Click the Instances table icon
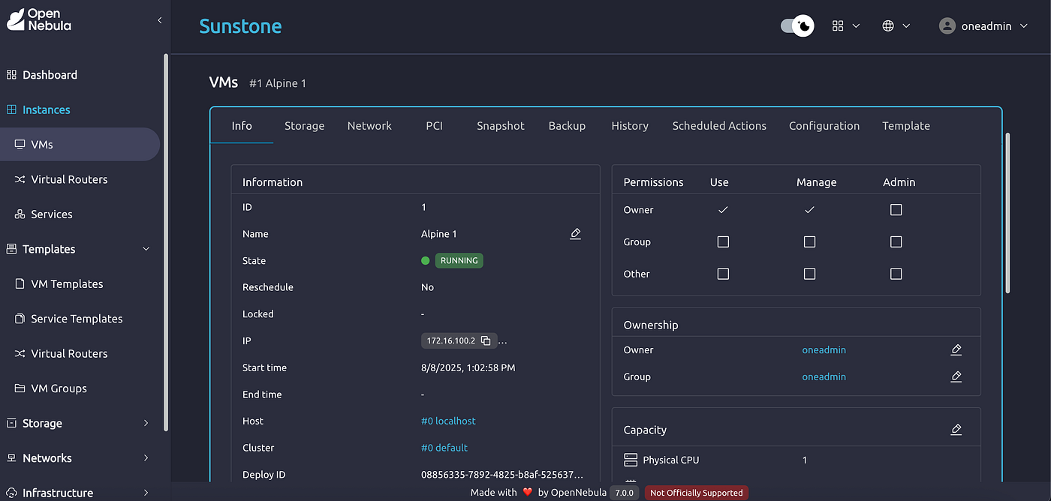 click(x=11, y=109)
